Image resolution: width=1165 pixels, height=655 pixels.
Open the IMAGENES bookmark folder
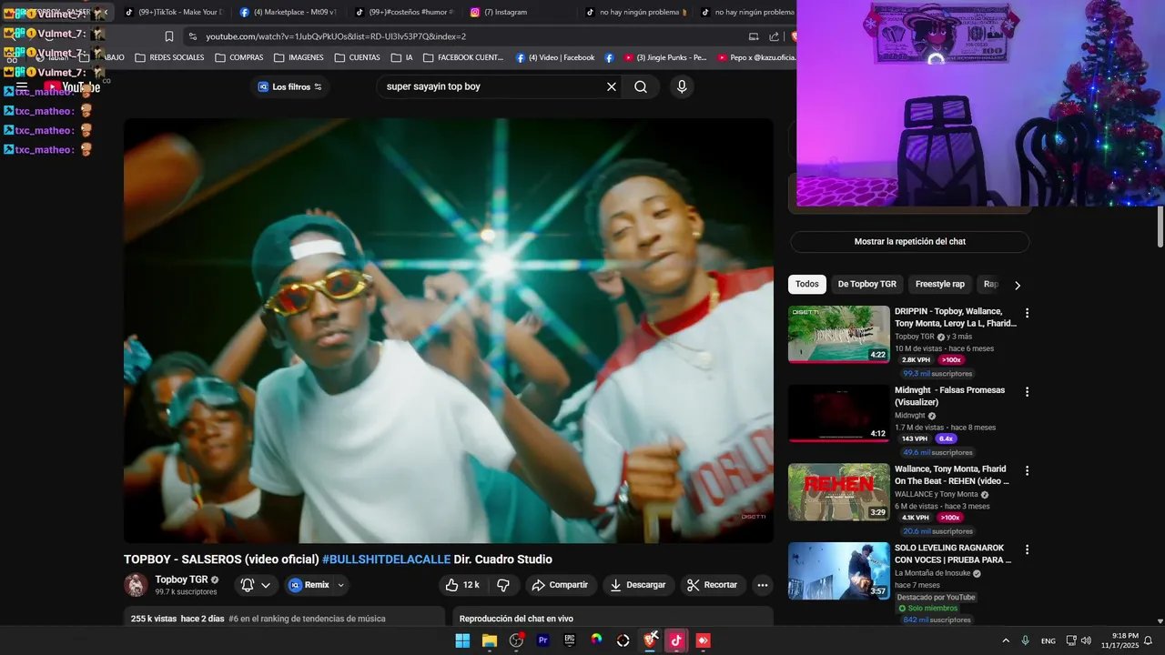299,57
